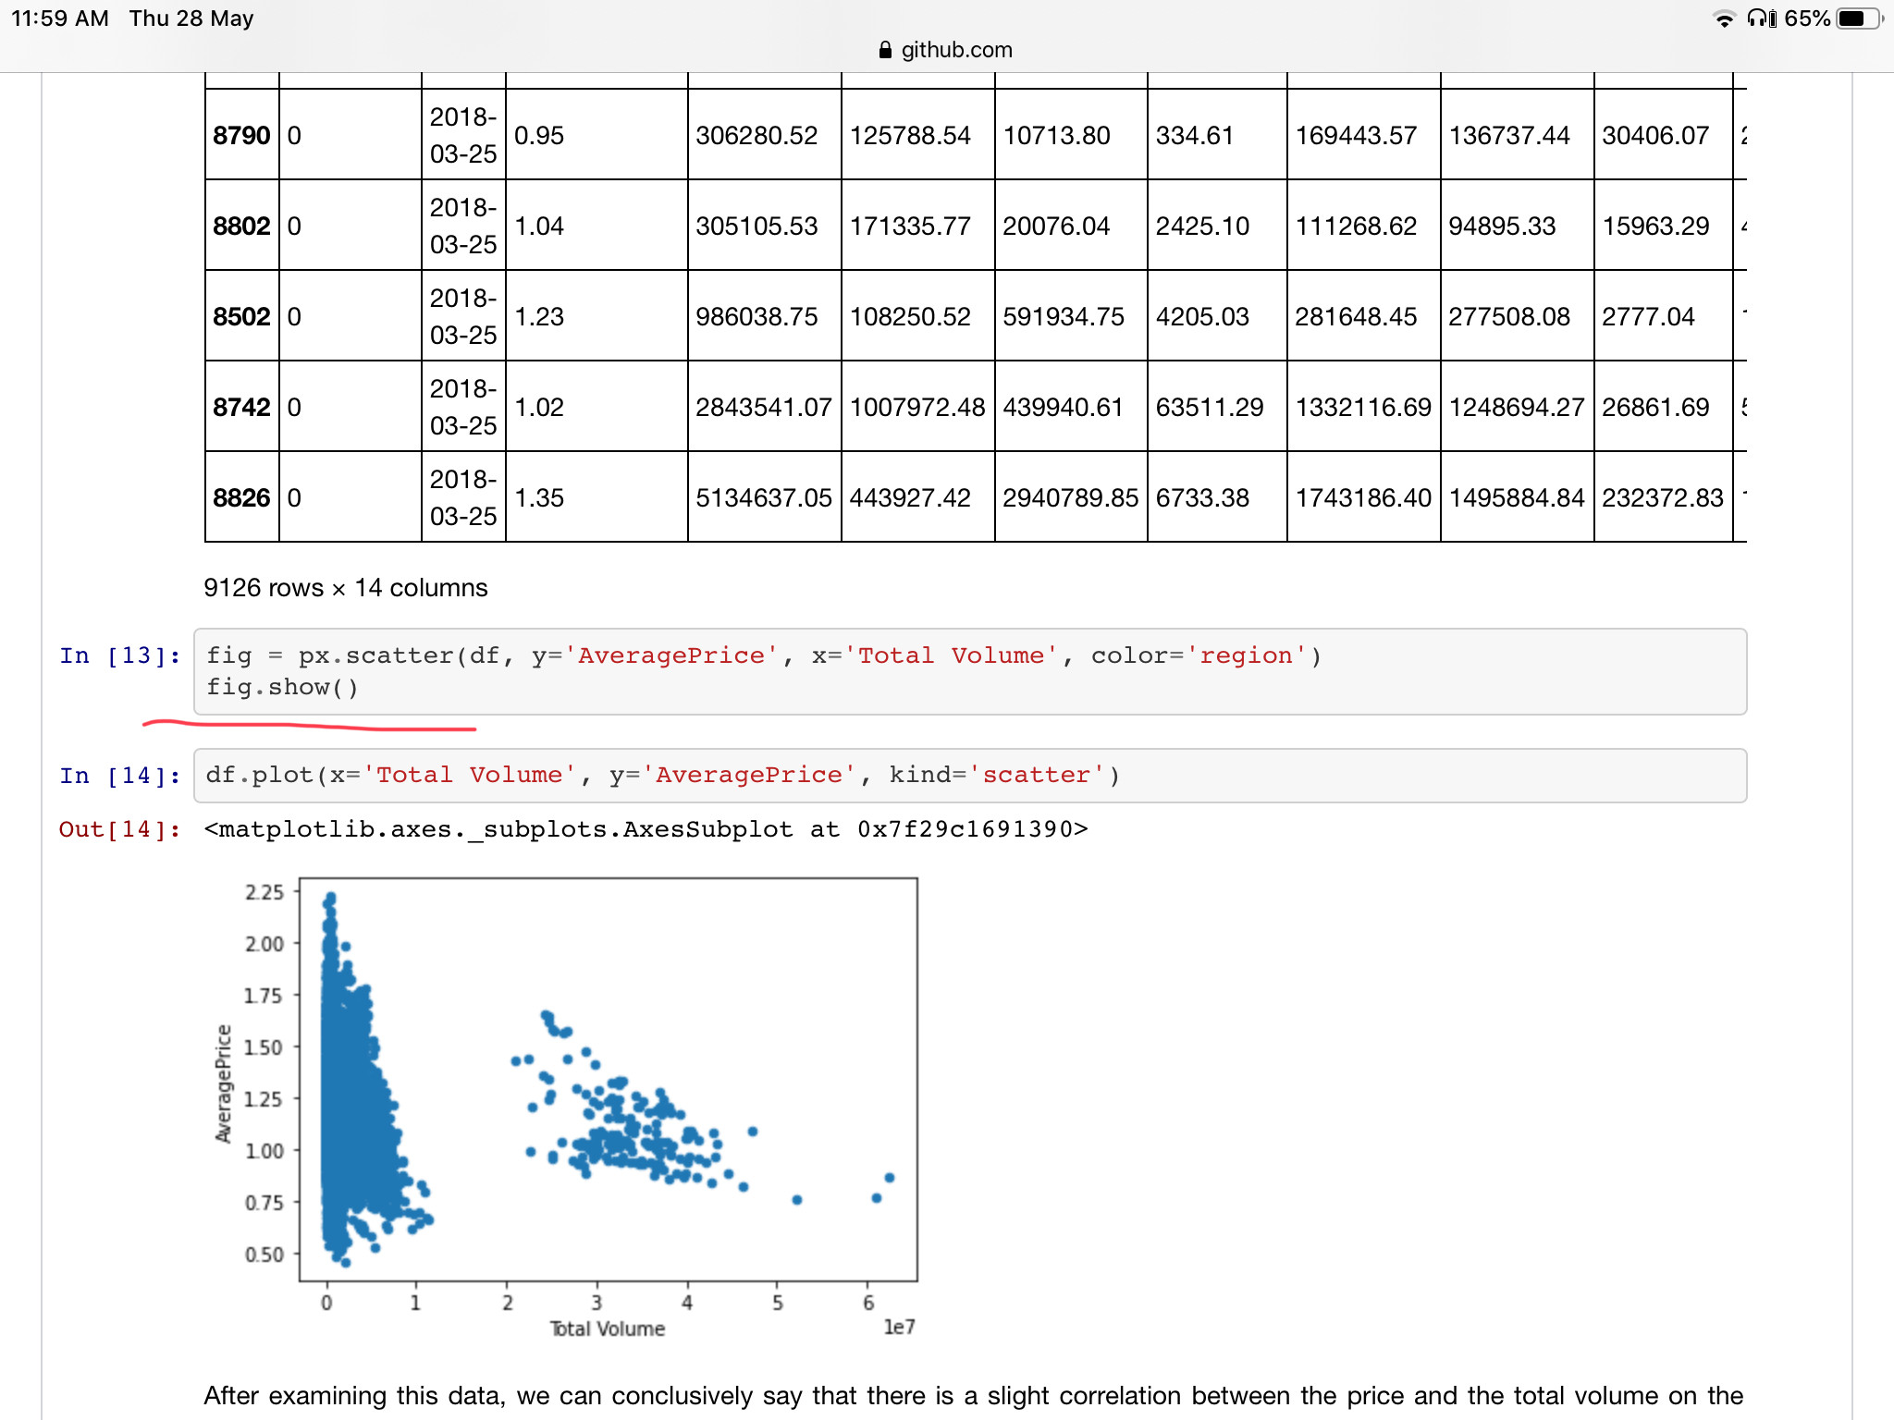1894x1420 pixels.
Task: Click the 0.50 y-axis tick label
Action: pos(264,1255)
